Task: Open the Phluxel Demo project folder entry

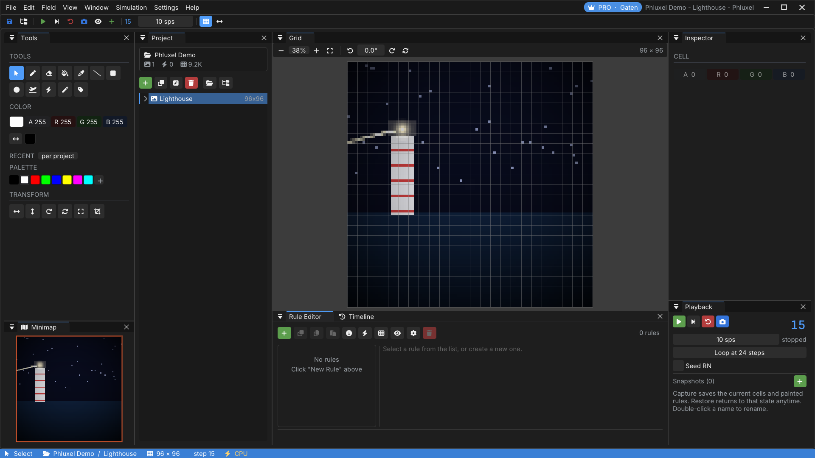Action: point(203,59)
